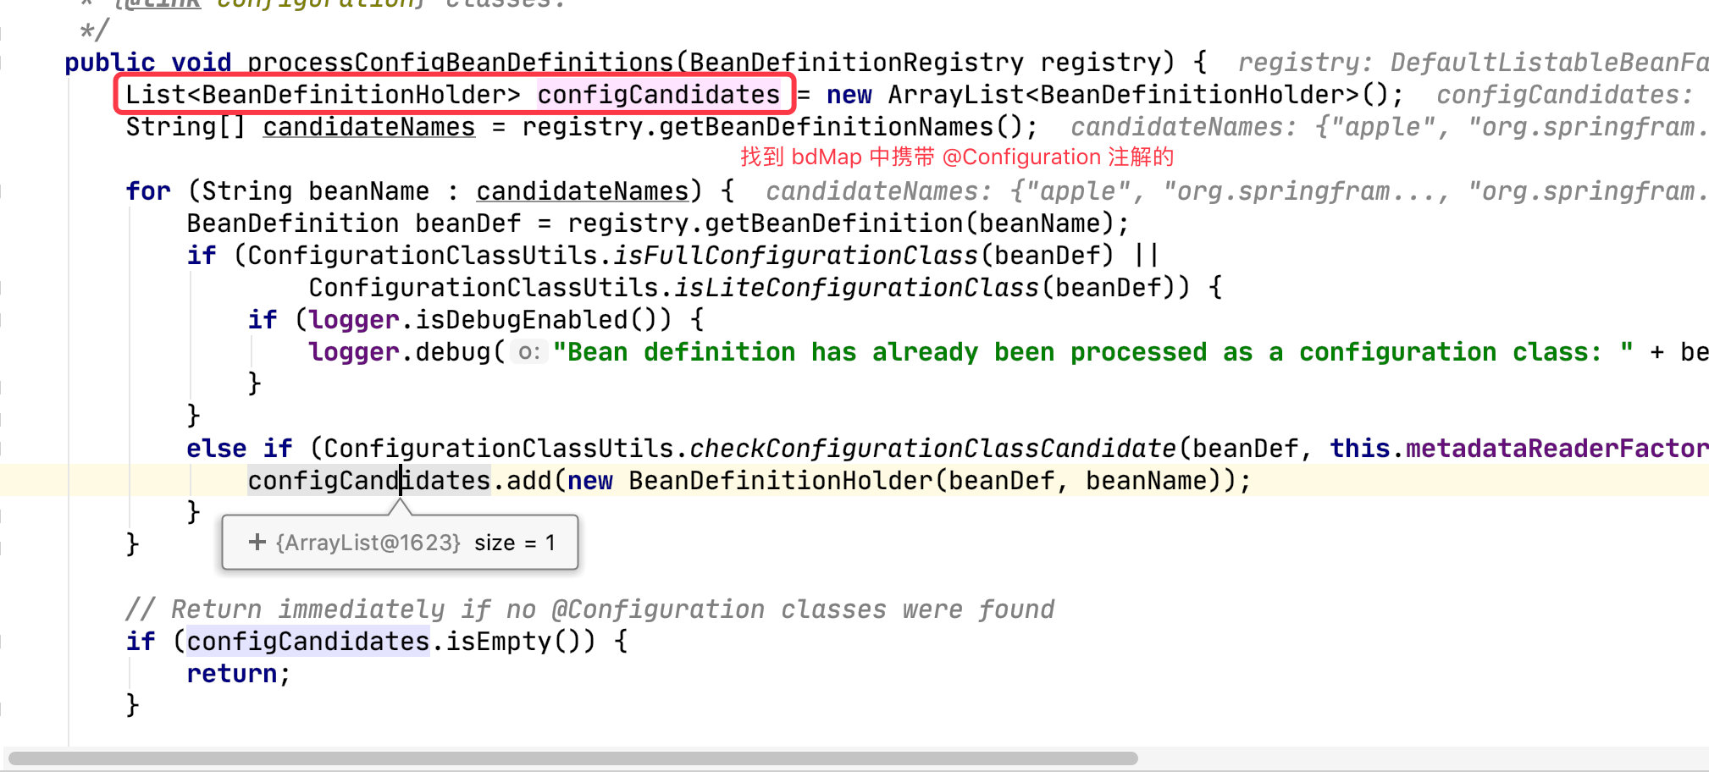Expand the ArrayList@1623 debugger tooltip
1709x772 pixels.
257,543
